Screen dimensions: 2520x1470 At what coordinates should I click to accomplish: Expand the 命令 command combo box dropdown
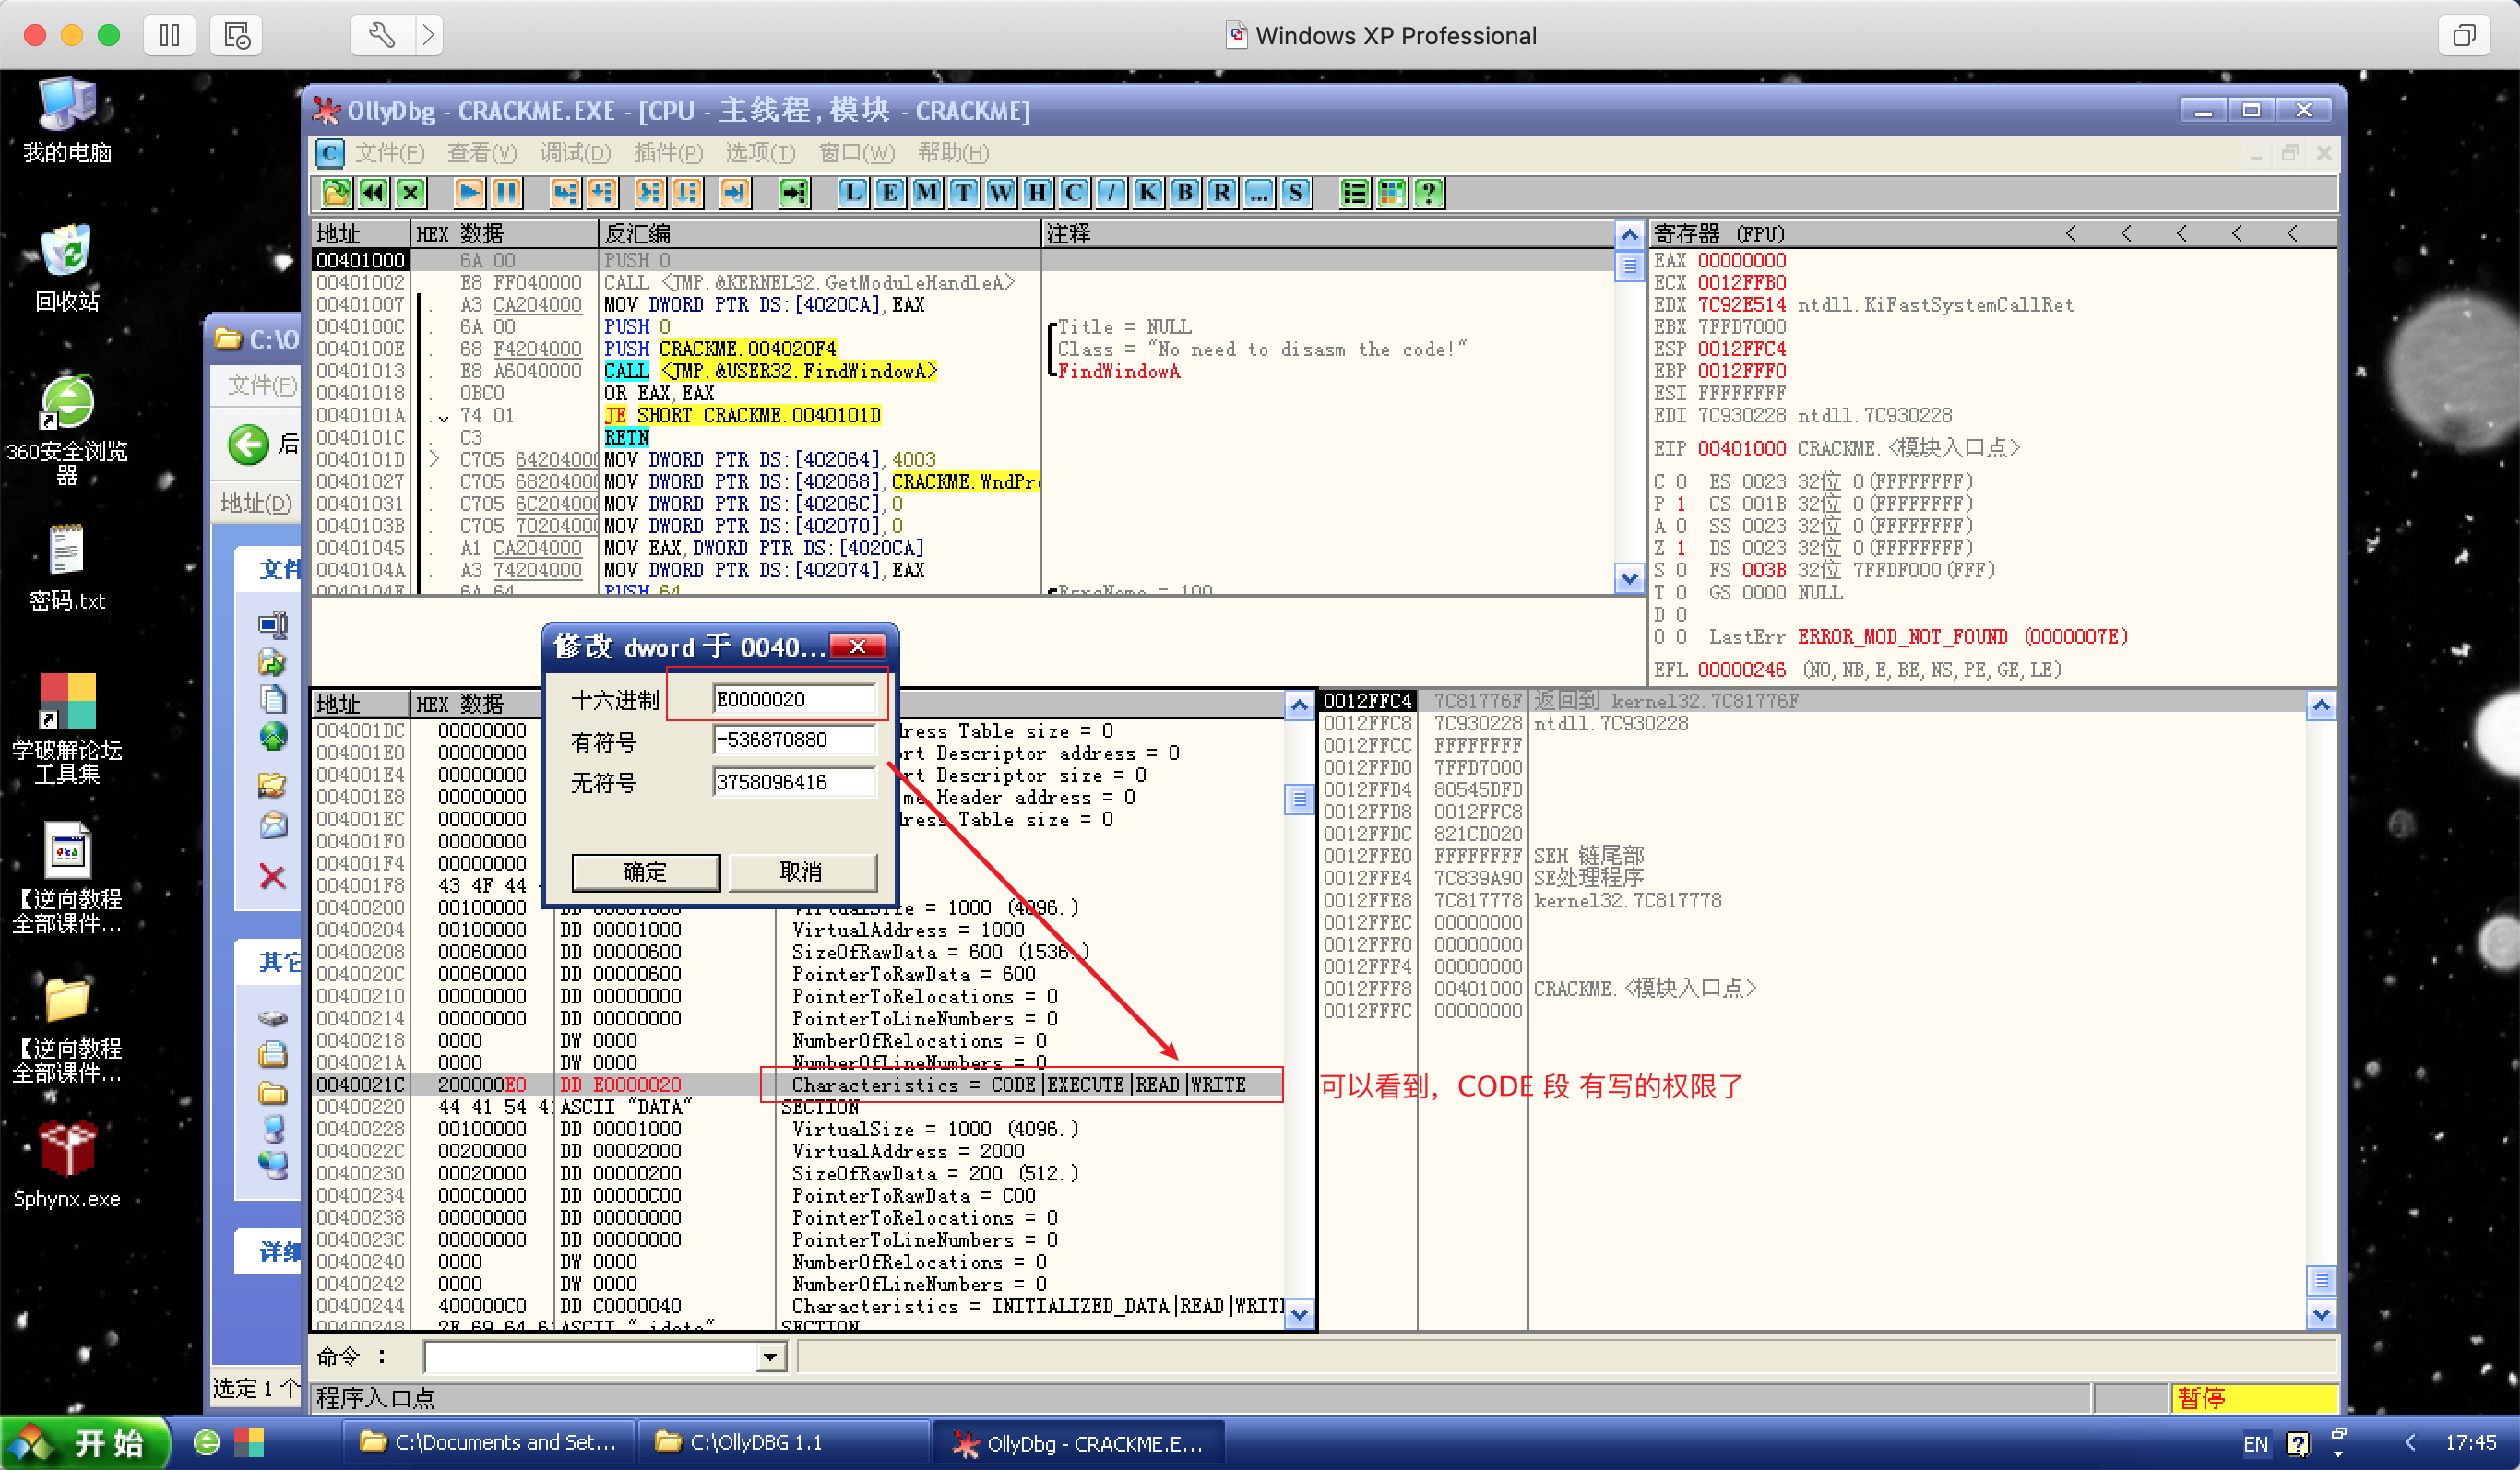pos(769,1357)
